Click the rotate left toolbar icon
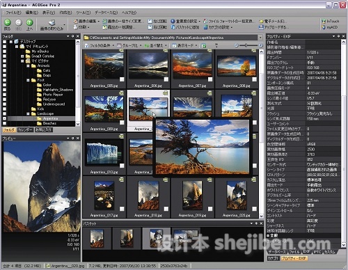Screen dimensions: 348x270 coord(150,21)
